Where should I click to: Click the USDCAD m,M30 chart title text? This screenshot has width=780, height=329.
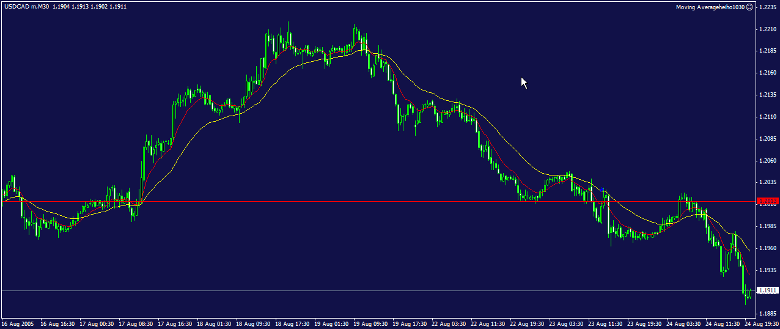point(26,7)
